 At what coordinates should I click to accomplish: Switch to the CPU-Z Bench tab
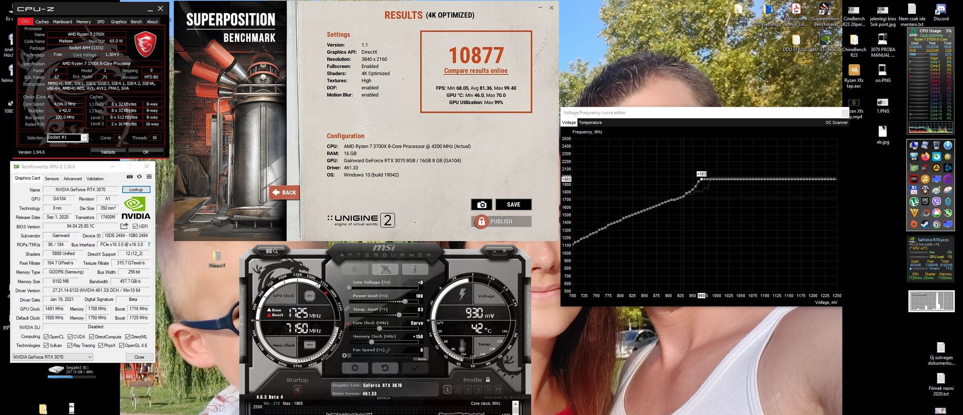(137, 22)
